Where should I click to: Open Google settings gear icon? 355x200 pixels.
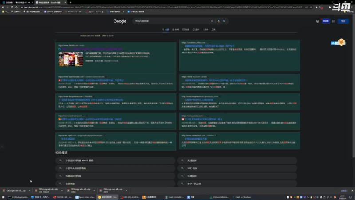(x=318, y=21)
